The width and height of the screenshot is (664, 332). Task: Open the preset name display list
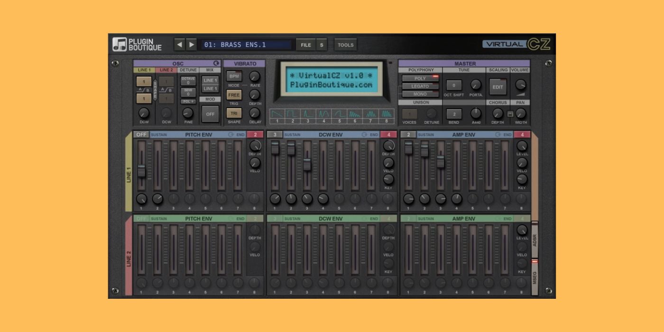click(247, 45)
